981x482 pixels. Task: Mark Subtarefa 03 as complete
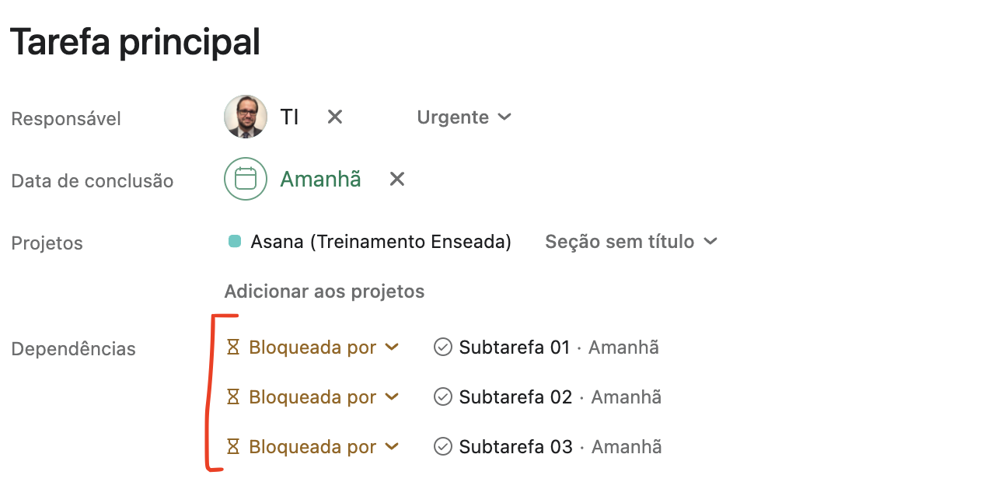pos(442,447)
